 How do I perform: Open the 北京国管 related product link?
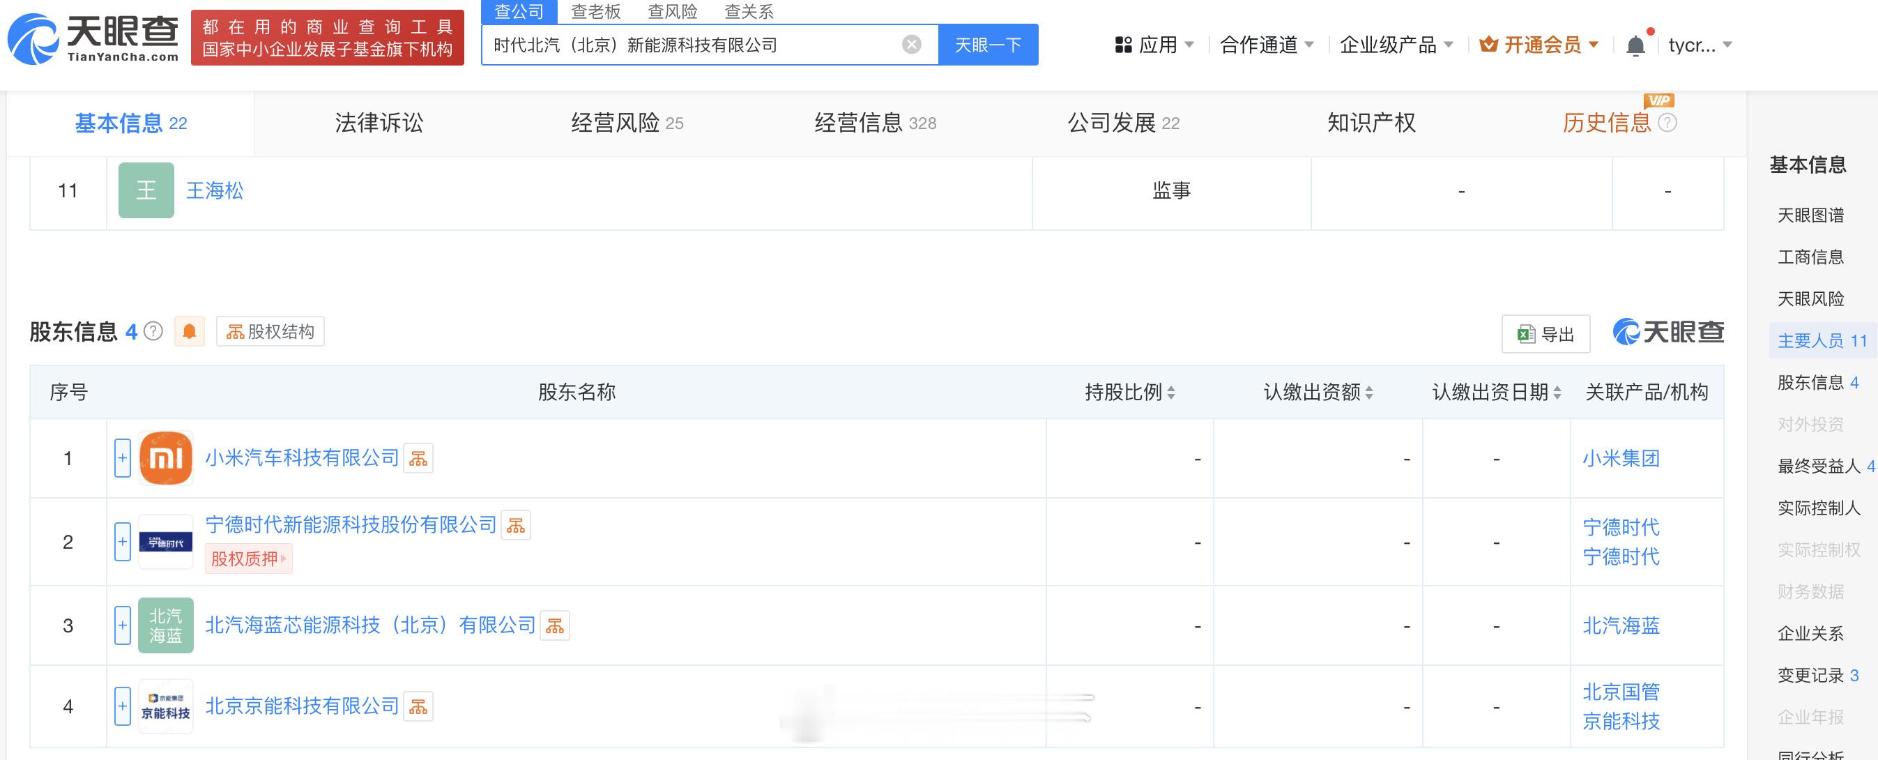[1621, 692]
